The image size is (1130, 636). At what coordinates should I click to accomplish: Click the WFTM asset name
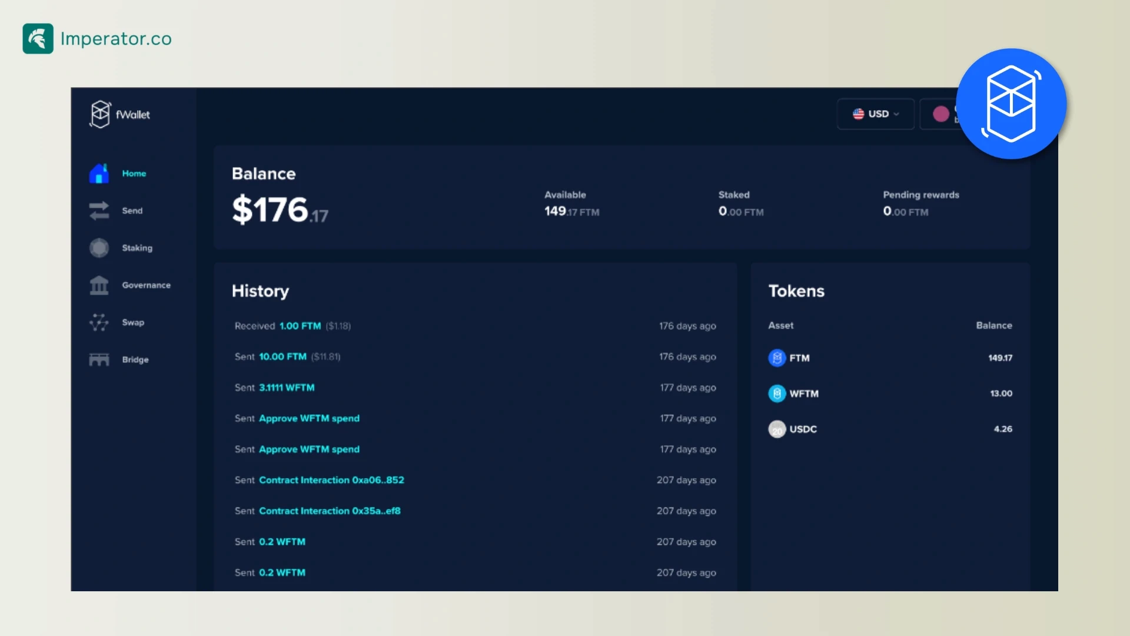point(804,393)
